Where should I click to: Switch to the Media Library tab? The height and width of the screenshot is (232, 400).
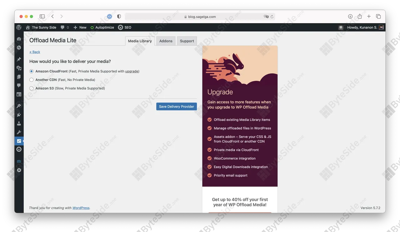(x=140, y=41)
